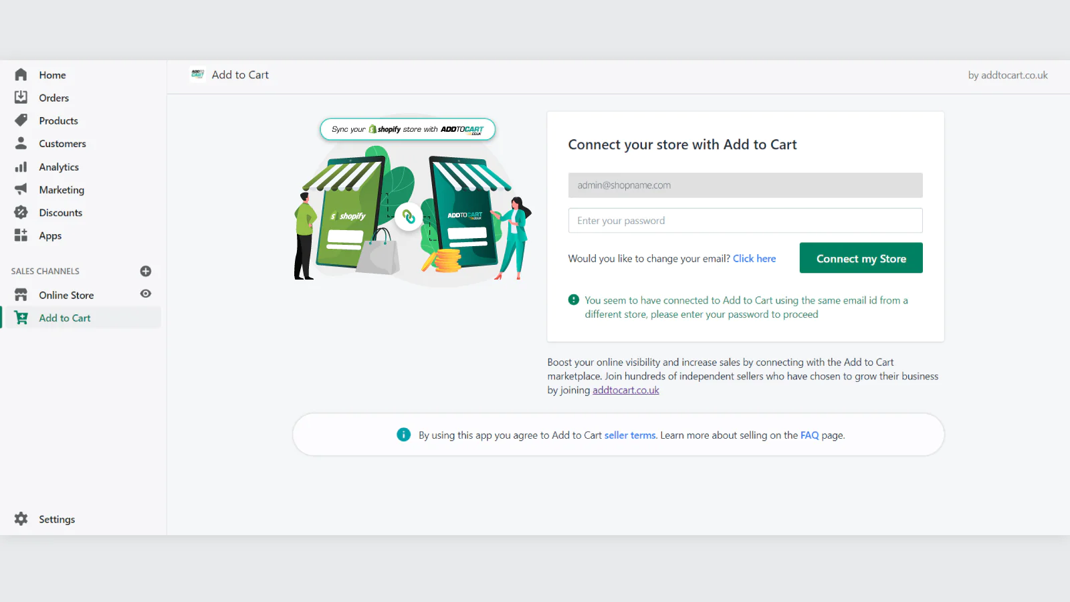The image size is (1070, 602).
Task: Select the Products tag icon
Action: click(21, 120)
